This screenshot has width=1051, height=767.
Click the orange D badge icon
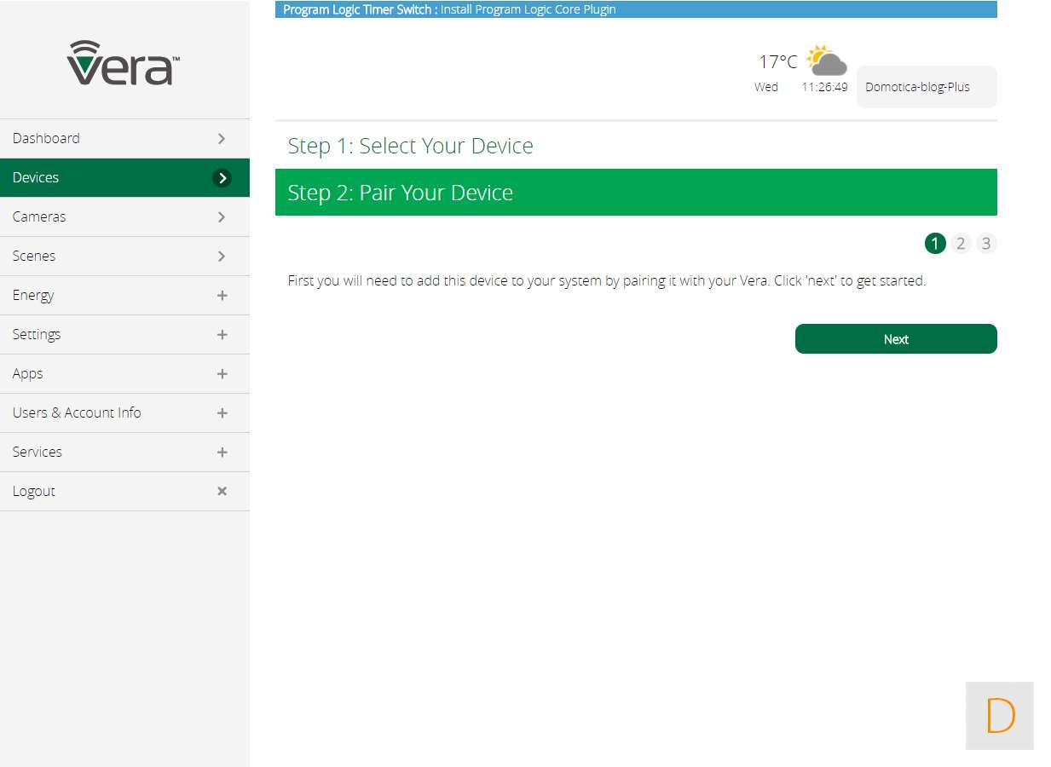click(999, 716)
